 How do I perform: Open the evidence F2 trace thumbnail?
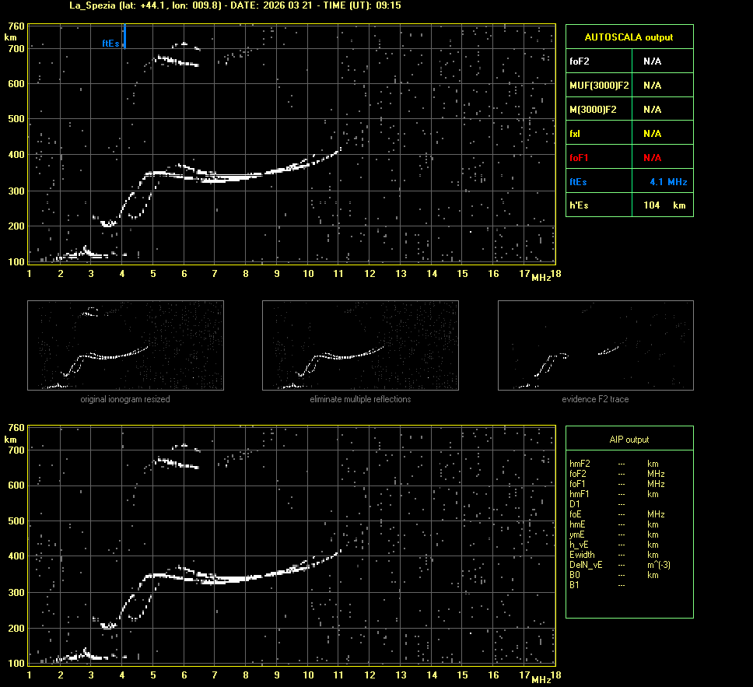point(595,345)
